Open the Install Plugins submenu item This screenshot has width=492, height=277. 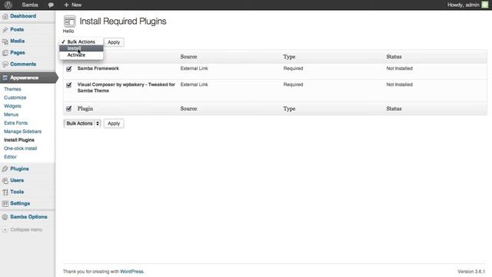19,140
